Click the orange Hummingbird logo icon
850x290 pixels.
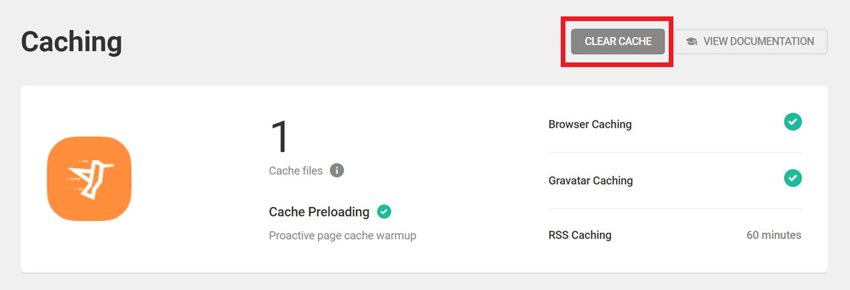(89, 178)
